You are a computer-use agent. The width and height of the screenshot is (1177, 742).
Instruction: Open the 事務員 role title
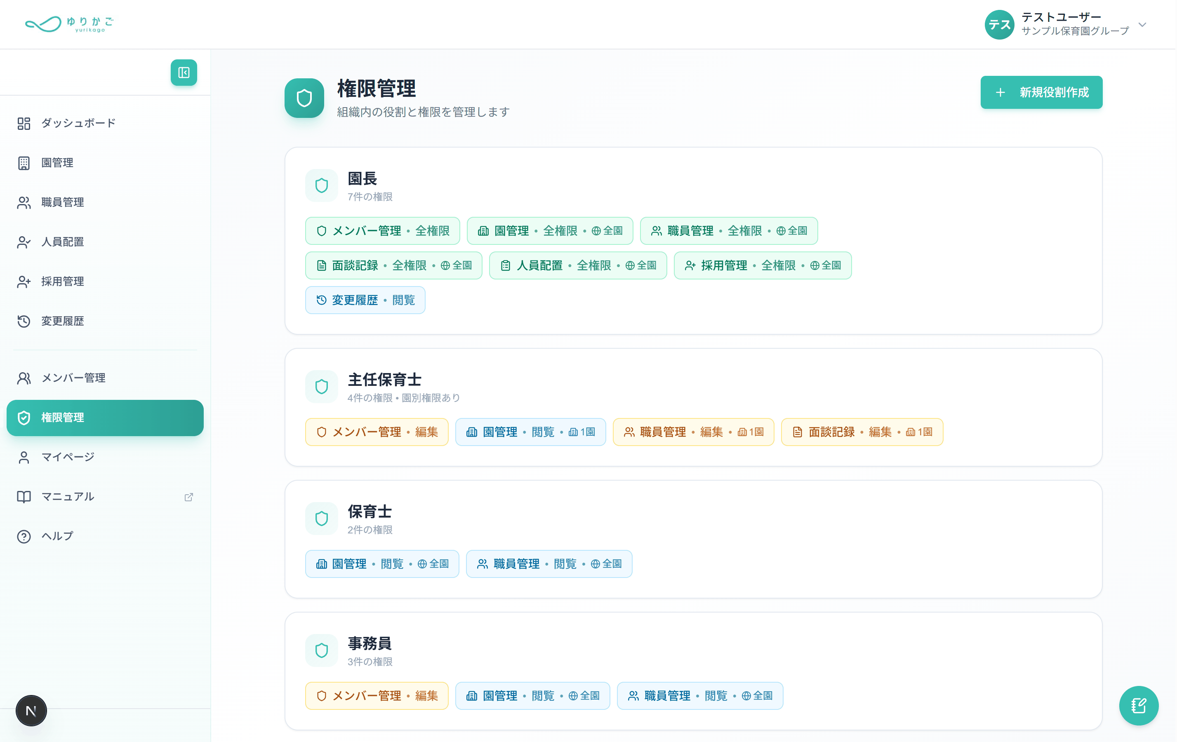(370, 643)
